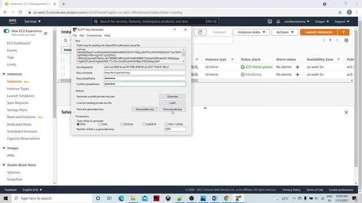Click the Load private key button
This screenshot has height=203, width=362.
click(x=172, y=103)
